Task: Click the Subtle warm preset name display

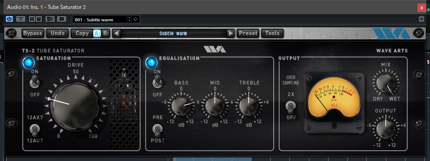Action: coord(173,33)
